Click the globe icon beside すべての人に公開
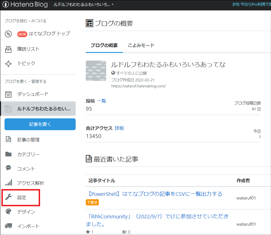Viewport: 271px width, 235px height. tap(113, 73)
